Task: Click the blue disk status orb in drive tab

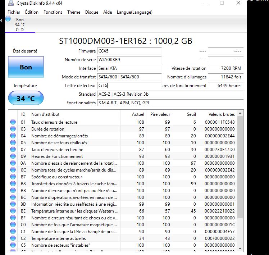Action: click(8, 19)
